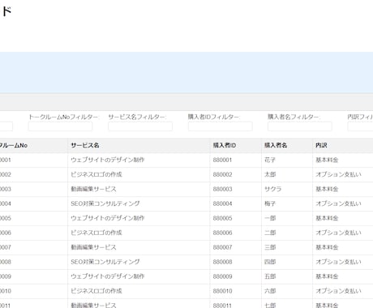Select 動画編集サービス in row 880007

(x=93, y=247)
